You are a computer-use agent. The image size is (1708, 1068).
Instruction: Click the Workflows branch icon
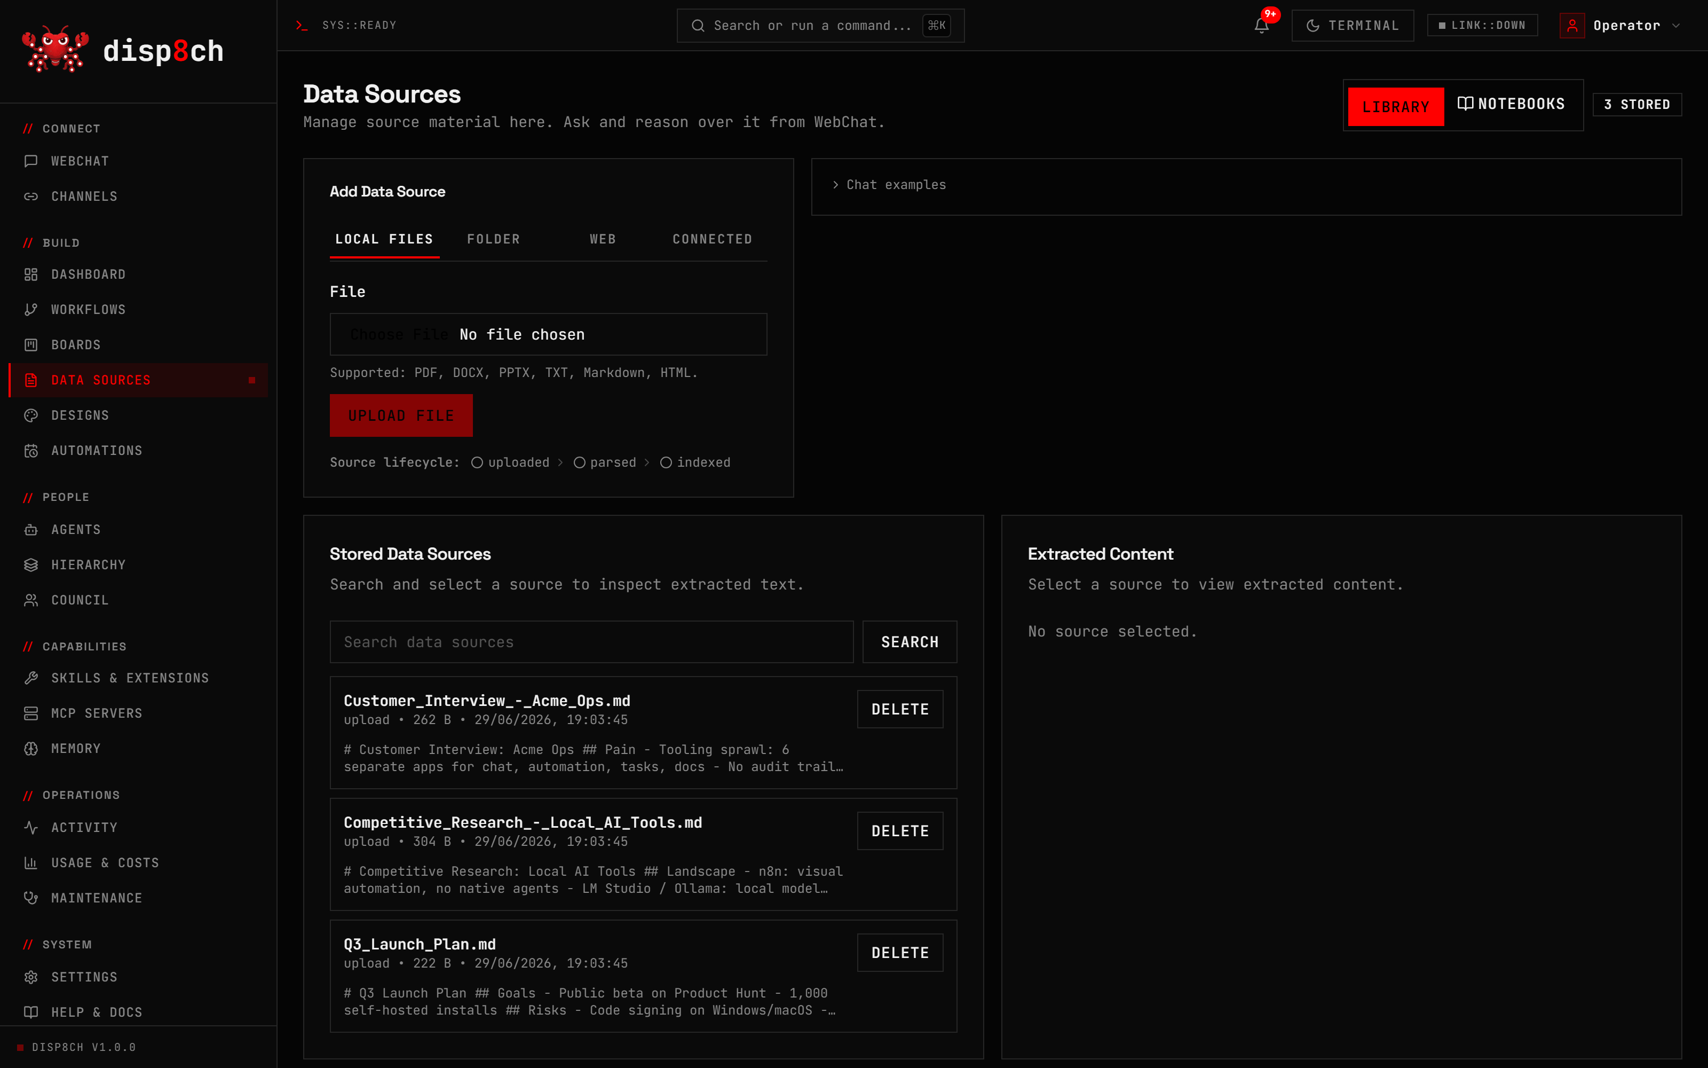click(31, 309)
